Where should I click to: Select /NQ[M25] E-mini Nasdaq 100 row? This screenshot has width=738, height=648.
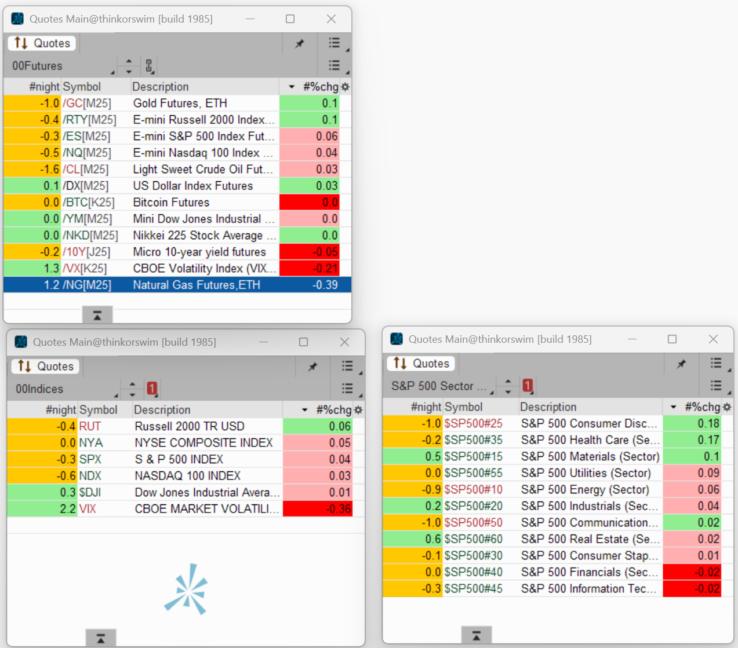(x=177, y=153)
